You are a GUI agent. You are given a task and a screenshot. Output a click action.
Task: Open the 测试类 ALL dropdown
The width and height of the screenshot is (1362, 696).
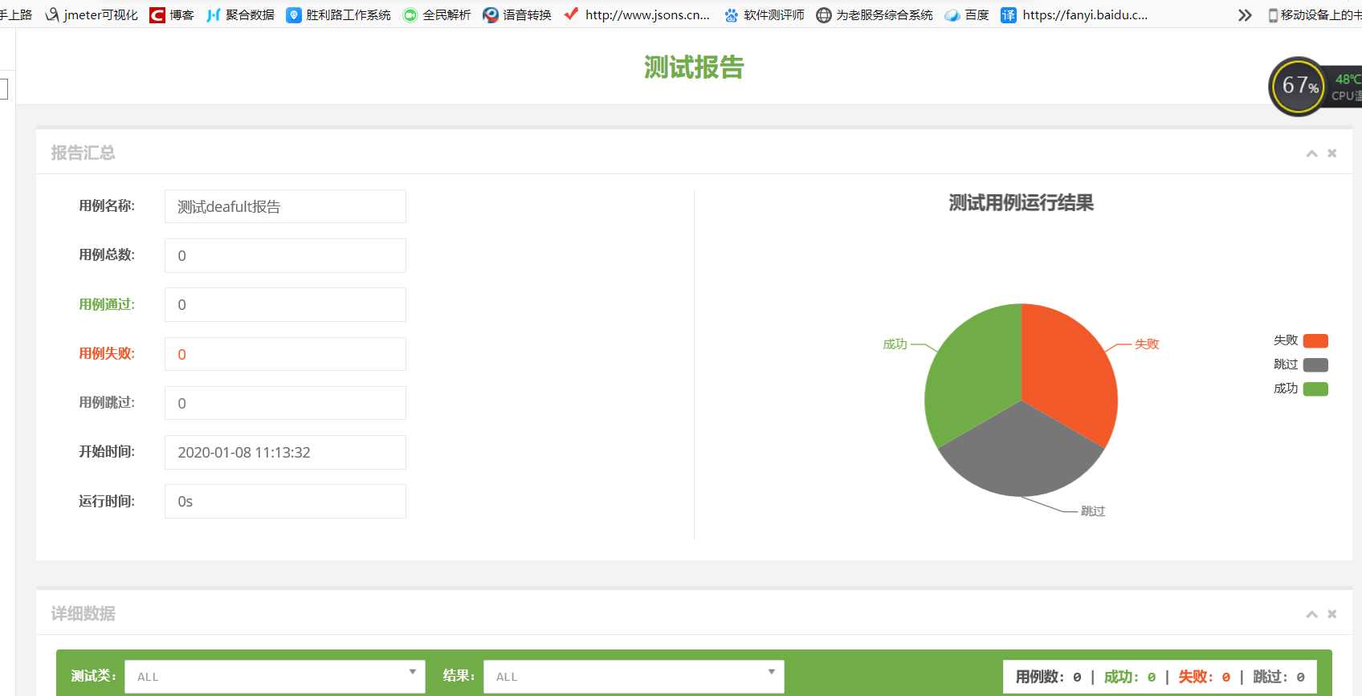(275, 677)
